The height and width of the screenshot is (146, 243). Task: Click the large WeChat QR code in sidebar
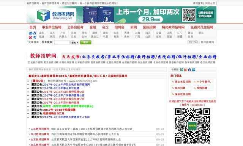point(193,126)
